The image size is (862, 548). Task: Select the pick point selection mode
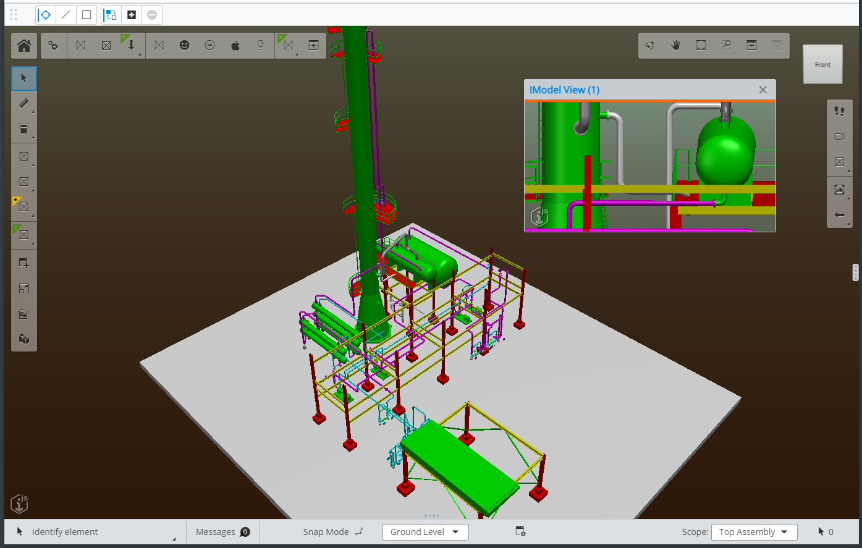45,15
